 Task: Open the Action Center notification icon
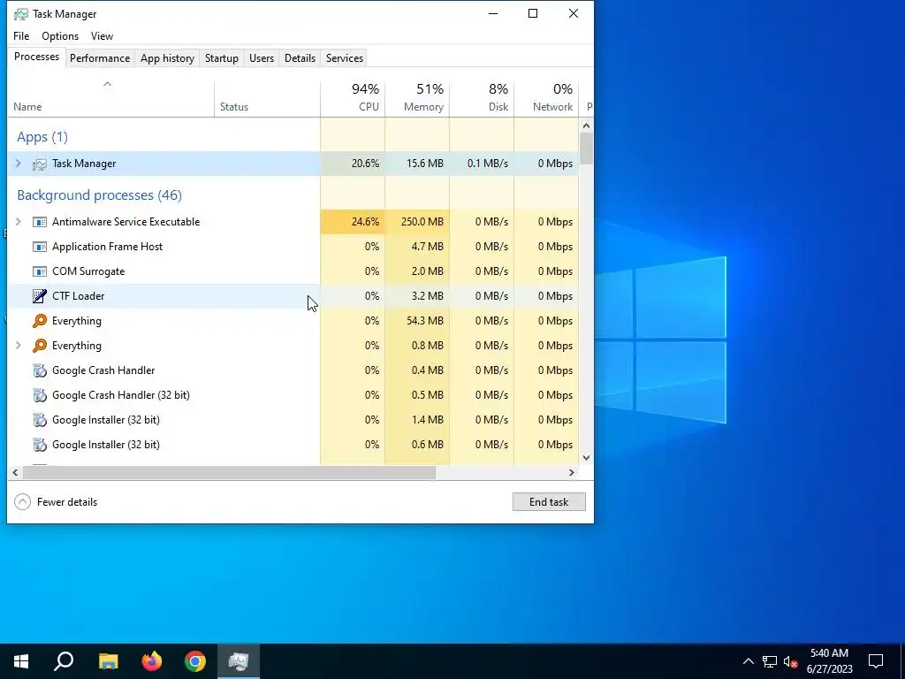pos(876,661)
